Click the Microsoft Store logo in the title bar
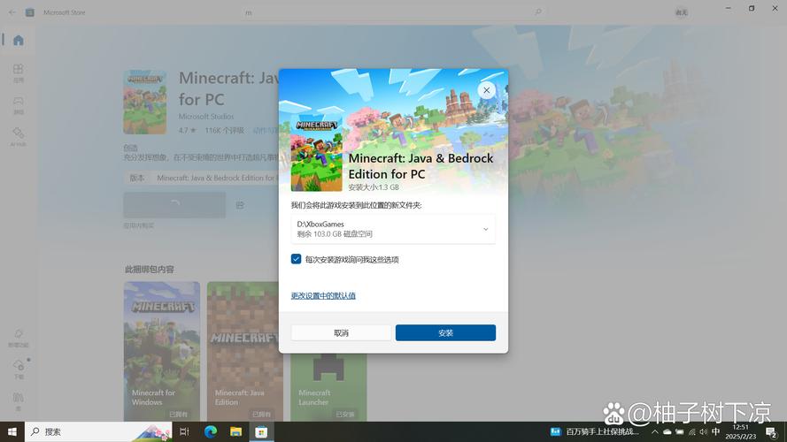The height and width of the screenshot is (442, 787). [x=30, y=12]
